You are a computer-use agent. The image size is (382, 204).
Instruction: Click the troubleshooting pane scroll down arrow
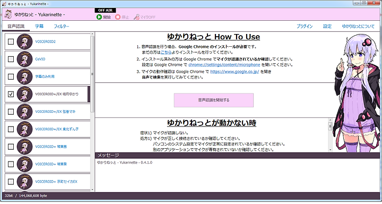[x=331, y=150]
